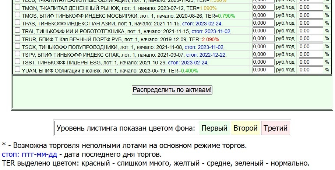Check the TSST row checkbox
Viewport: 335px width, 170px height.
(18, 61)
